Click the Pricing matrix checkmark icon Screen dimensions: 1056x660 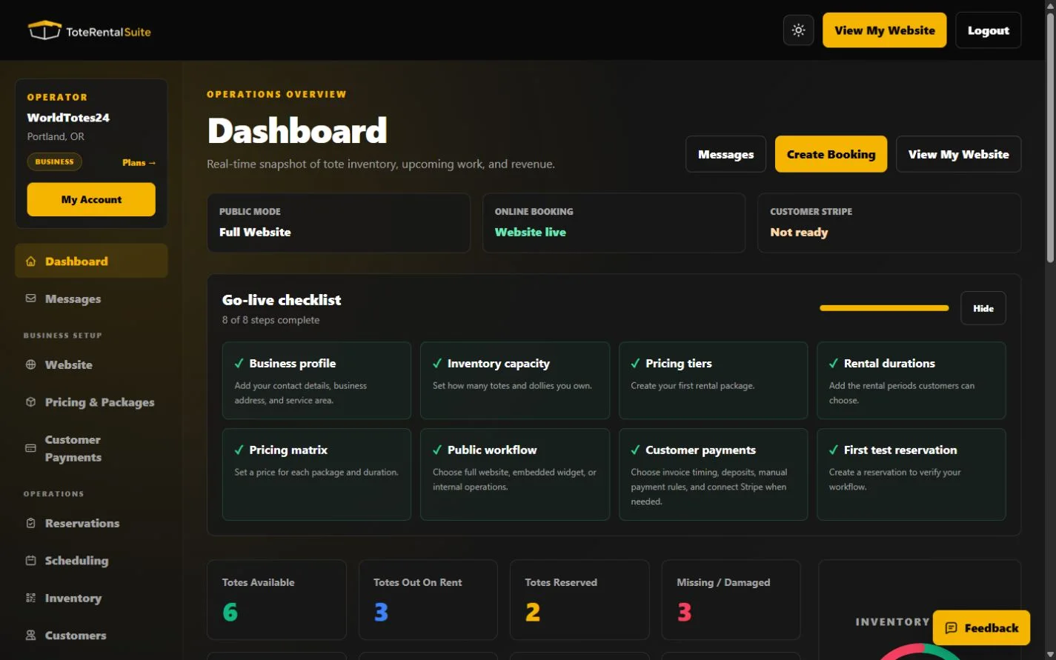click(x=239, y=450)
